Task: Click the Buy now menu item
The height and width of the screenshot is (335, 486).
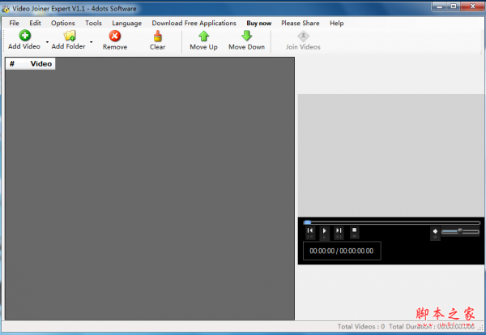Action: (x=259, y=23)
